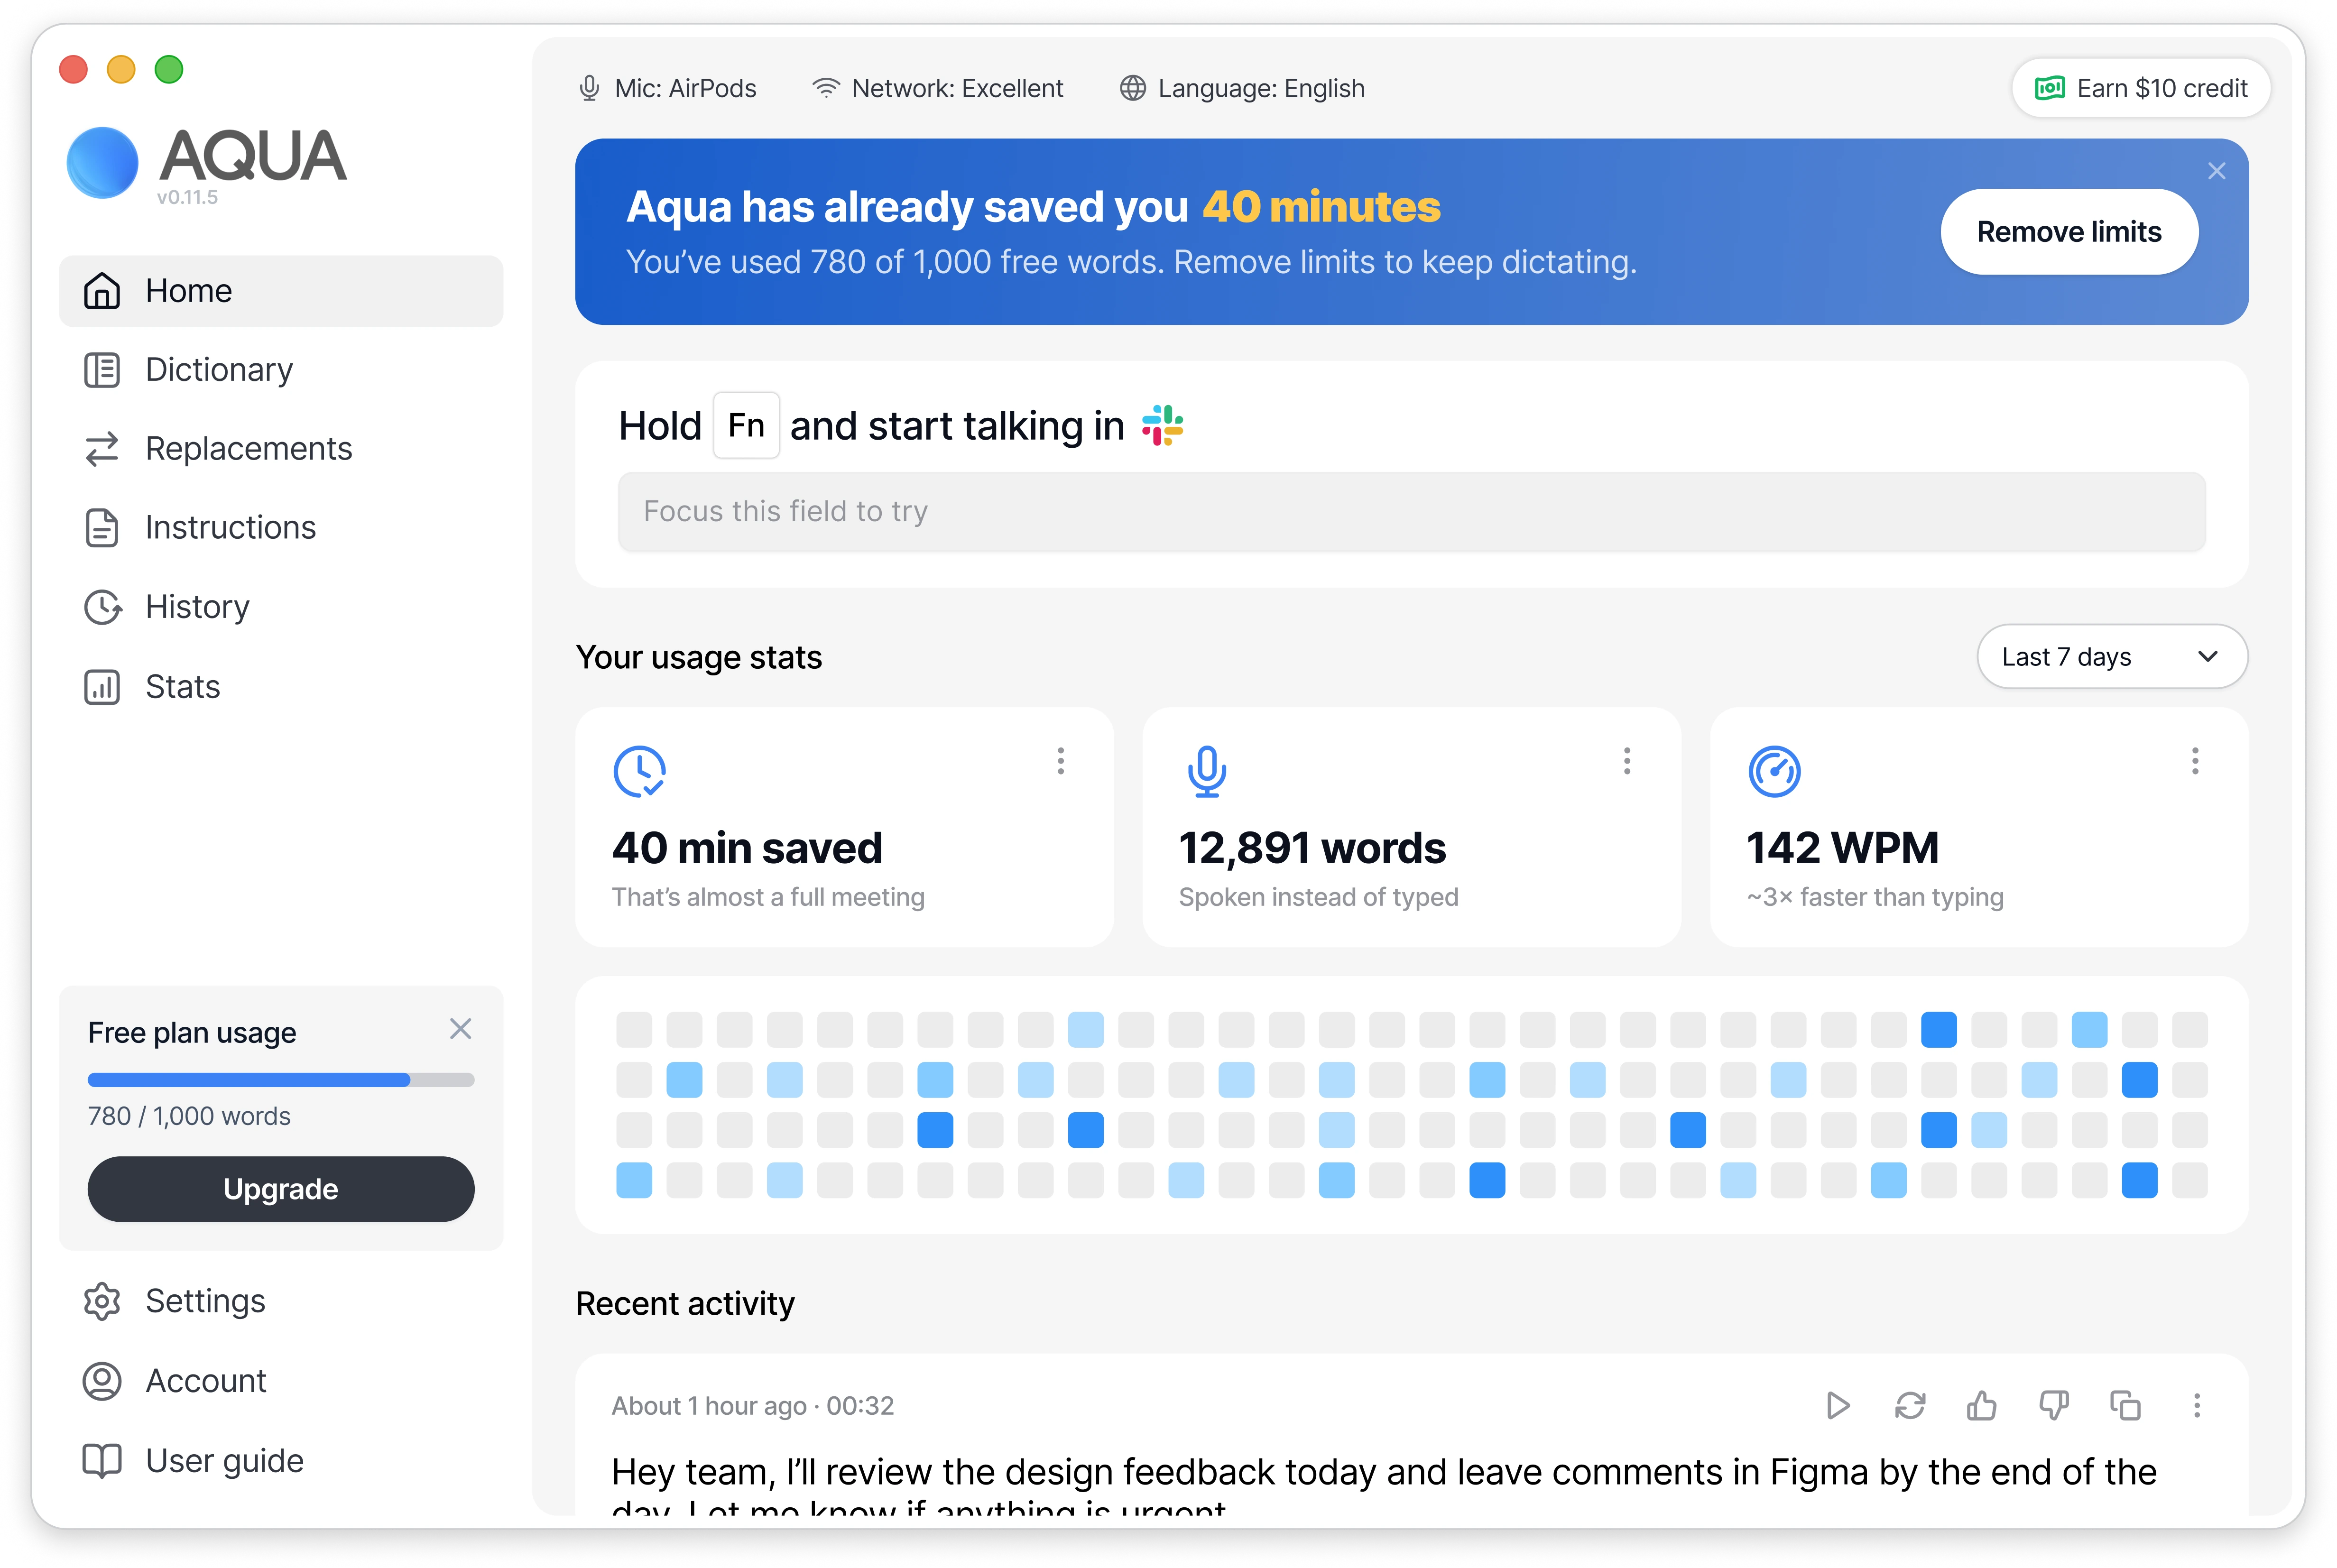This screenshot has height=1568, width=2337.
Task: Open the Home page in sidebar
Action: (281, 291)
